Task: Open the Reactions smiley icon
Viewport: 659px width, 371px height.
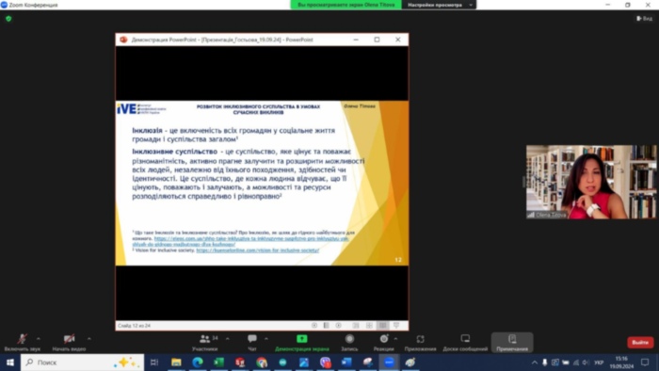Action: pos(384,339)
